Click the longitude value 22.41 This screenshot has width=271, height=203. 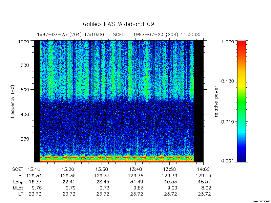click(69, 182)
